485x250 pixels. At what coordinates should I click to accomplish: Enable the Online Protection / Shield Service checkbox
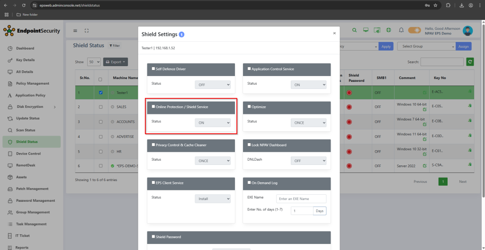[153, 107]
